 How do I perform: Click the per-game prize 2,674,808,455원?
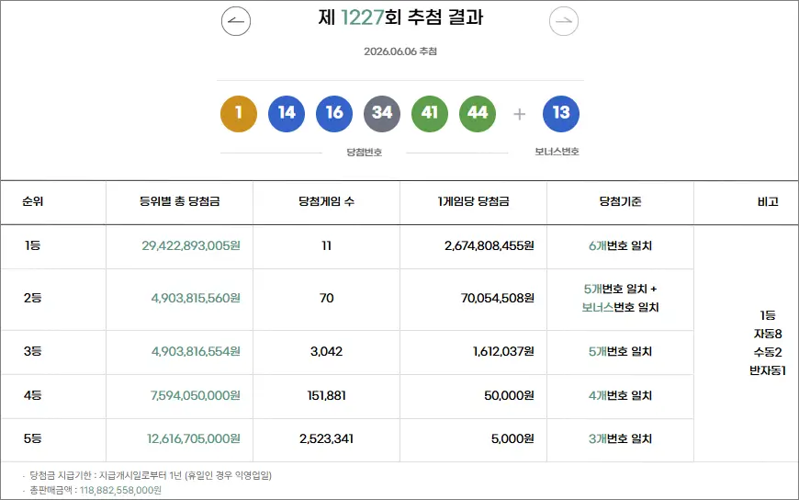click(x=490, y=246)
